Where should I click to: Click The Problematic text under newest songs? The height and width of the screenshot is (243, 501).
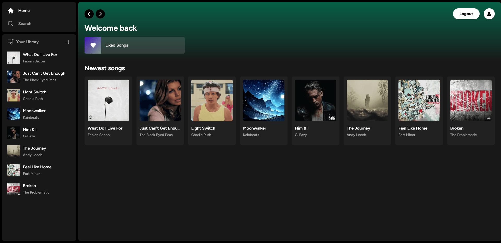[463, 135]
